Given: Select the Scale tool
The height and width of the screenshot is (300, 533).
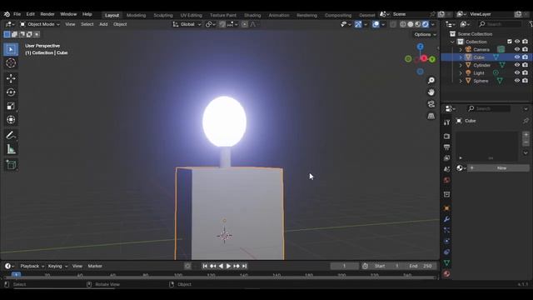Looking at the screenshot, I should point(11,106).
